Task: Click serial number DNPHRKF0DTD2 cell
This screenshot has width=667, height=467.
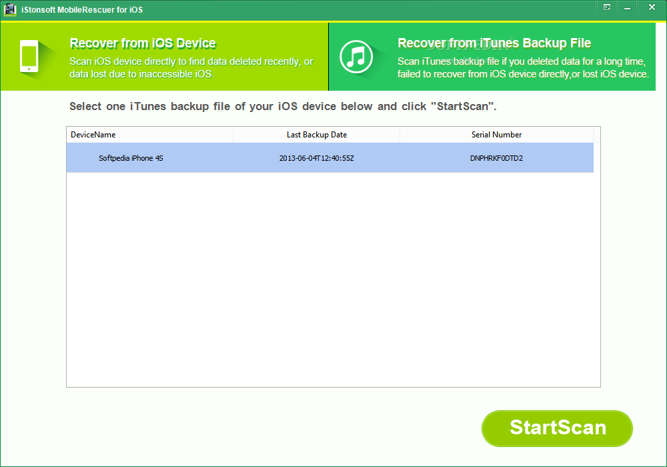Action: 496,158
